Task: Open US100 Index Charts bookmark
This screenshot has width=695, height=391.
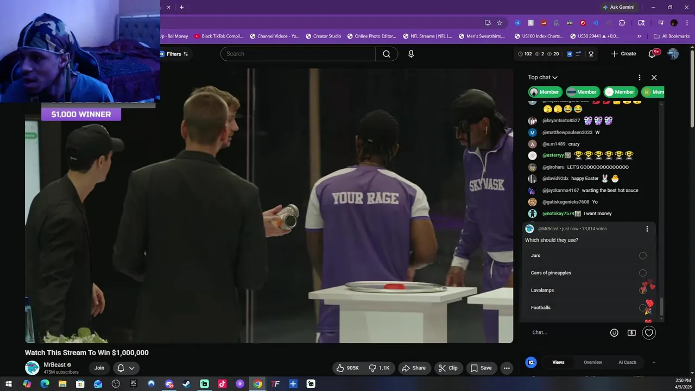Action: tap(538, 36)
